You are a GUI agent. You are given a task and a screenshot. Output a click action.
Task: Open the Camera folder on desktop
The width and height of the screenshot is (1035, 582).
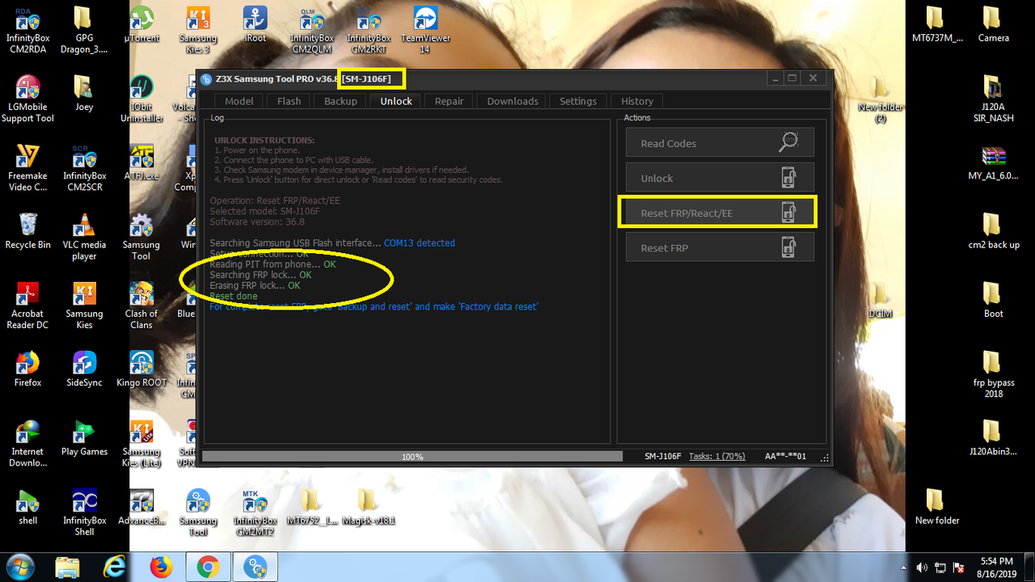coord(993,25)
